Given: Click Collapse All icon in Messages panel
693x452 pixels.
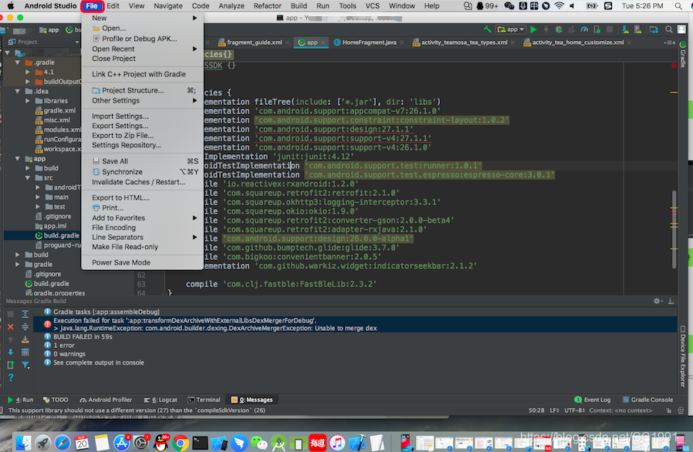Looking at the screenshot, I should tap(25, 327).
